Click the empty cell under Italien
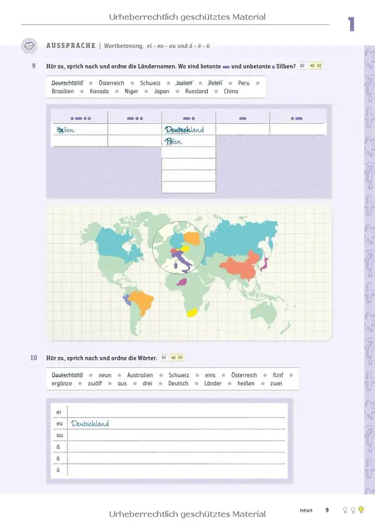 (80, 141)
